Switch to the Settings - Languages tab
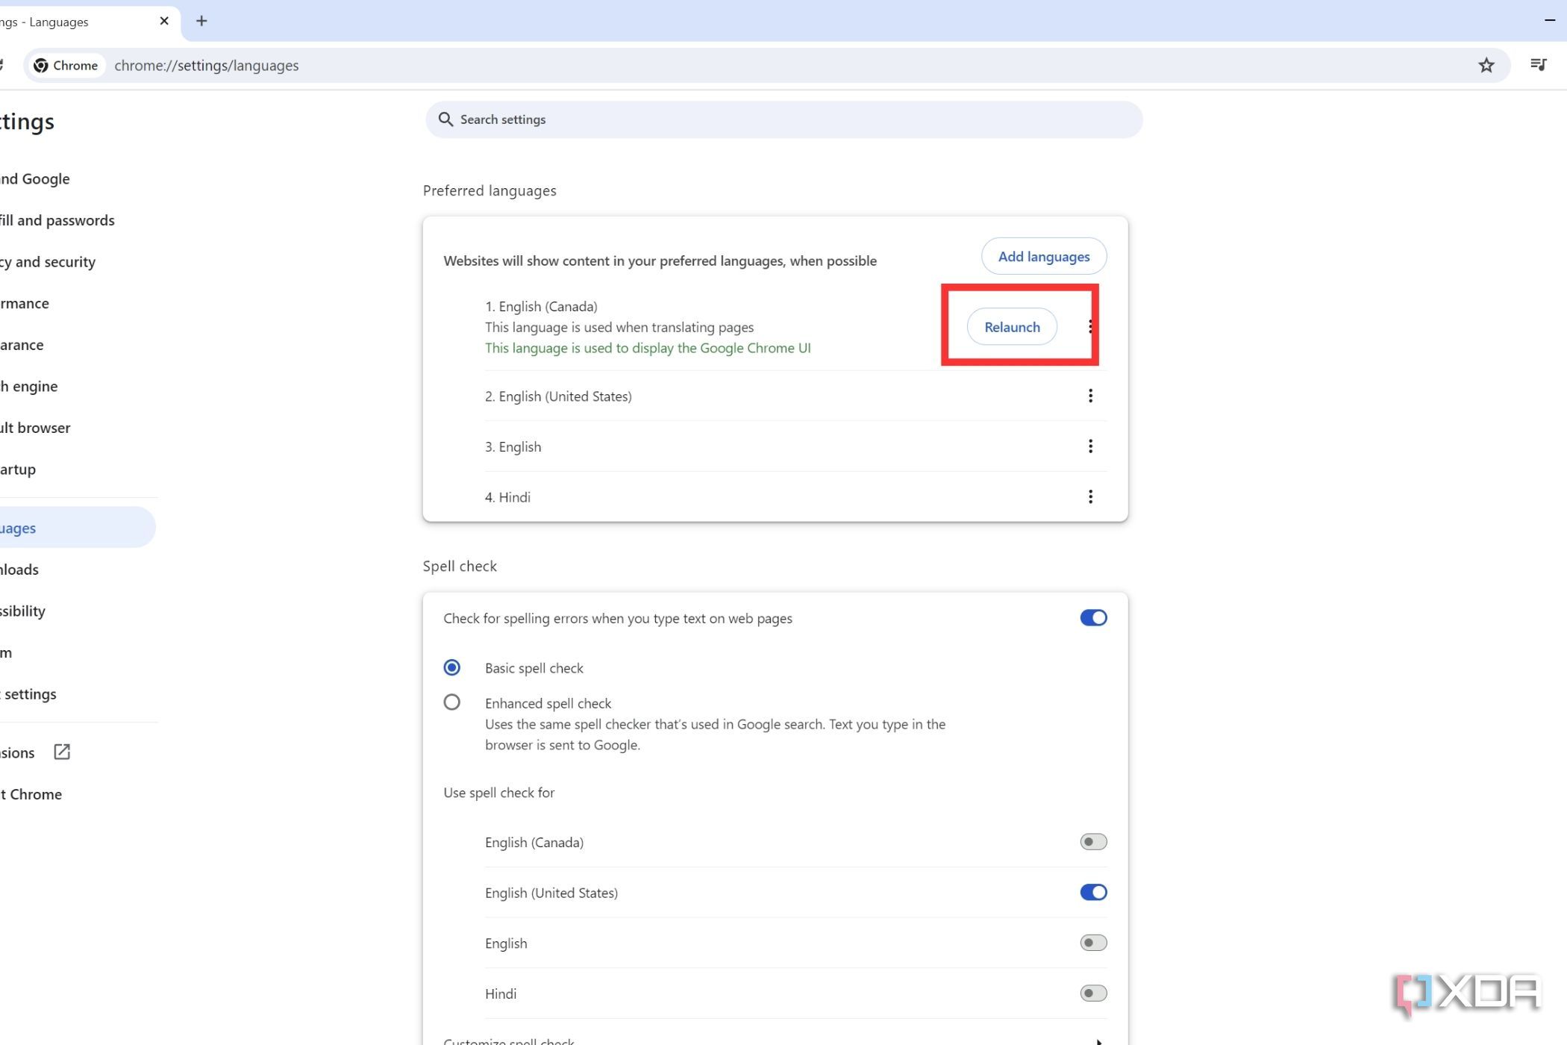This screenshot has width=1567, height=1045. (75, 21)
